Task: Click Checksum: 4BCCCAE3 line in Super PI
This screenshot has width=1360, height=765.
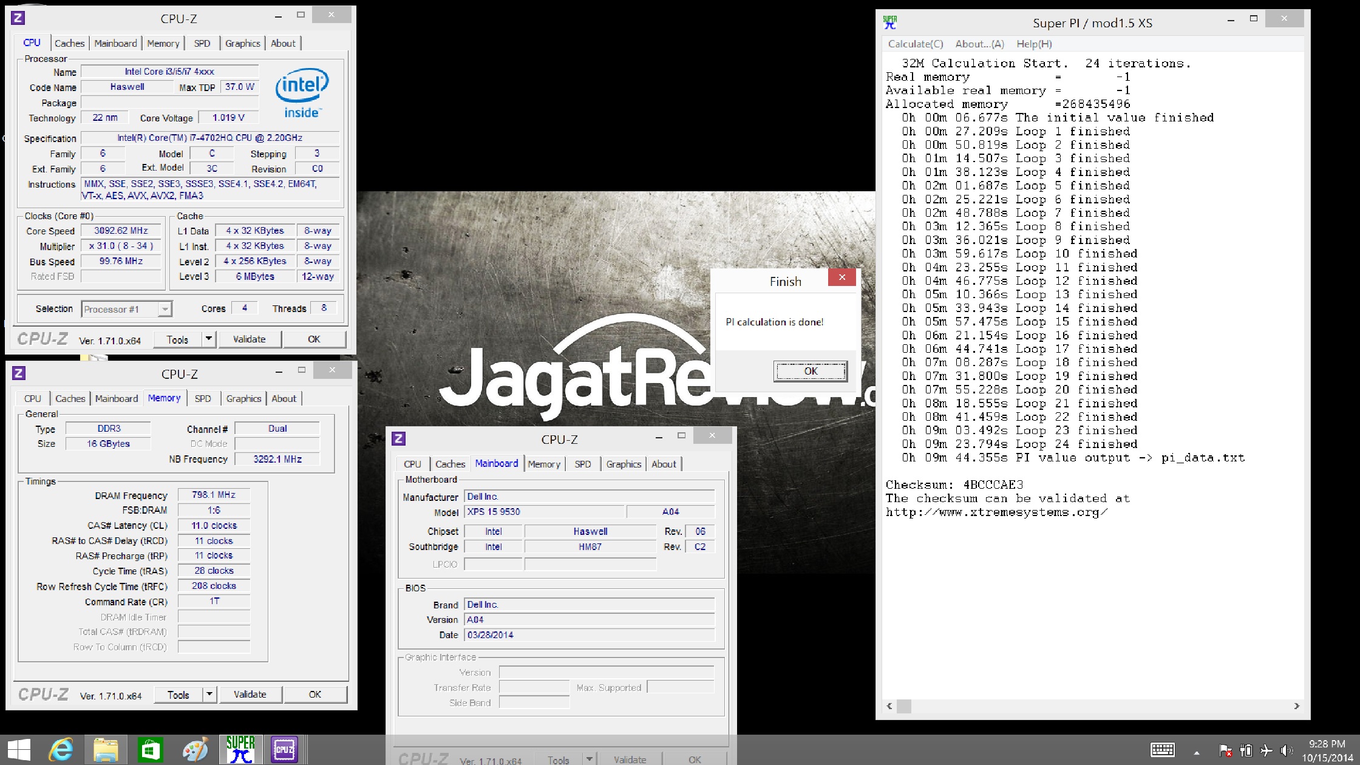Action: [x=954, y=484]
